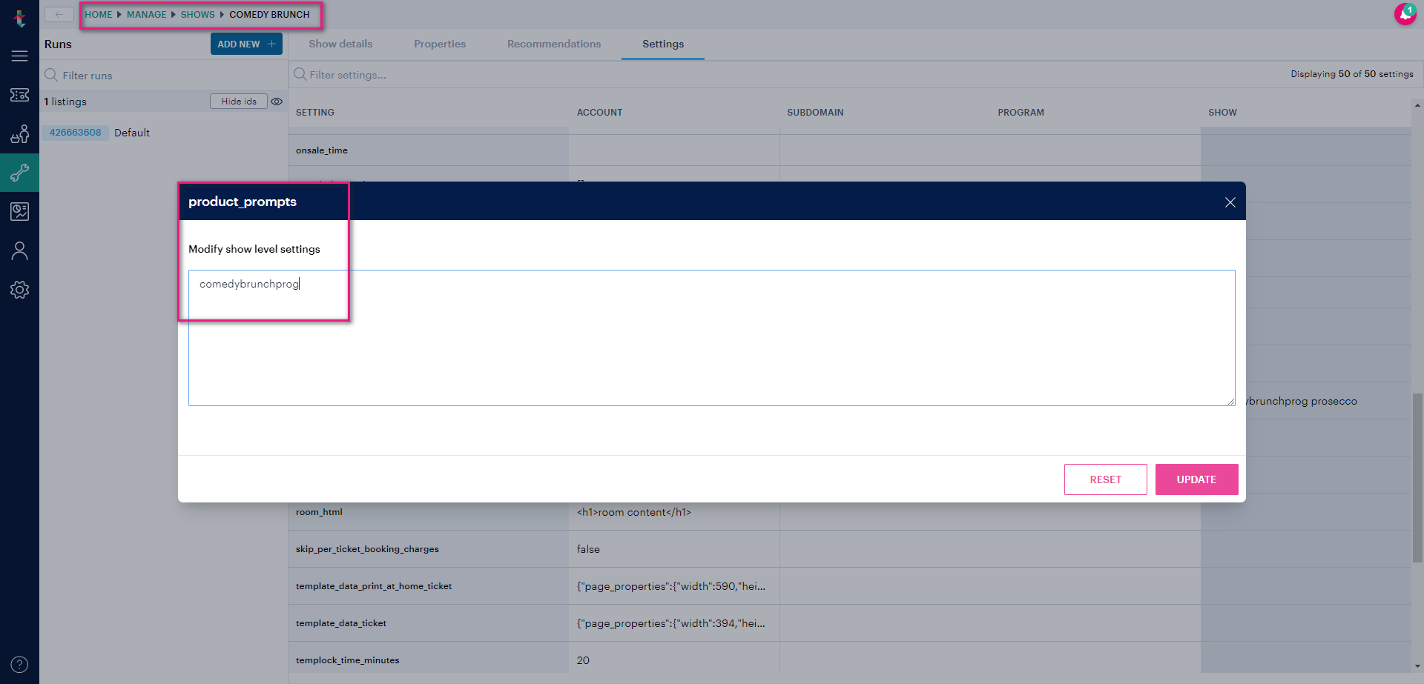Click the app logo in the sidebar
Image resolution: width=1424 pixels, height=684 pixels.
19,18
